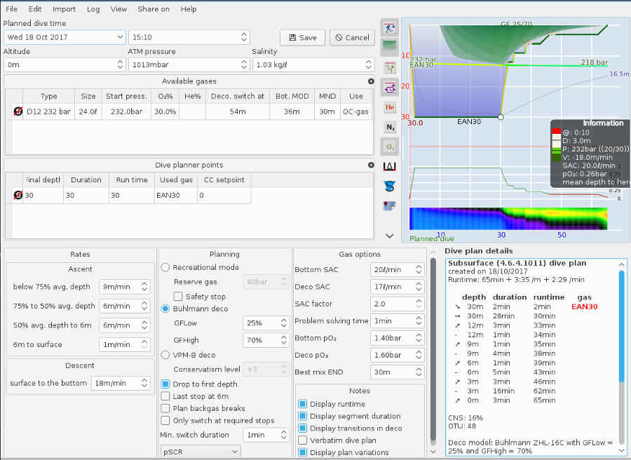Show oxygen partial pressure graph
The width and height of the screenshot is (631, 460).
390,147
